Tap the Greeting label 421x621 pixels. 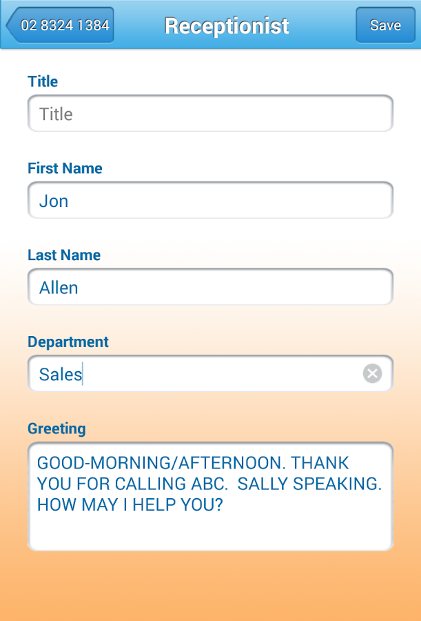pos(57,428)
